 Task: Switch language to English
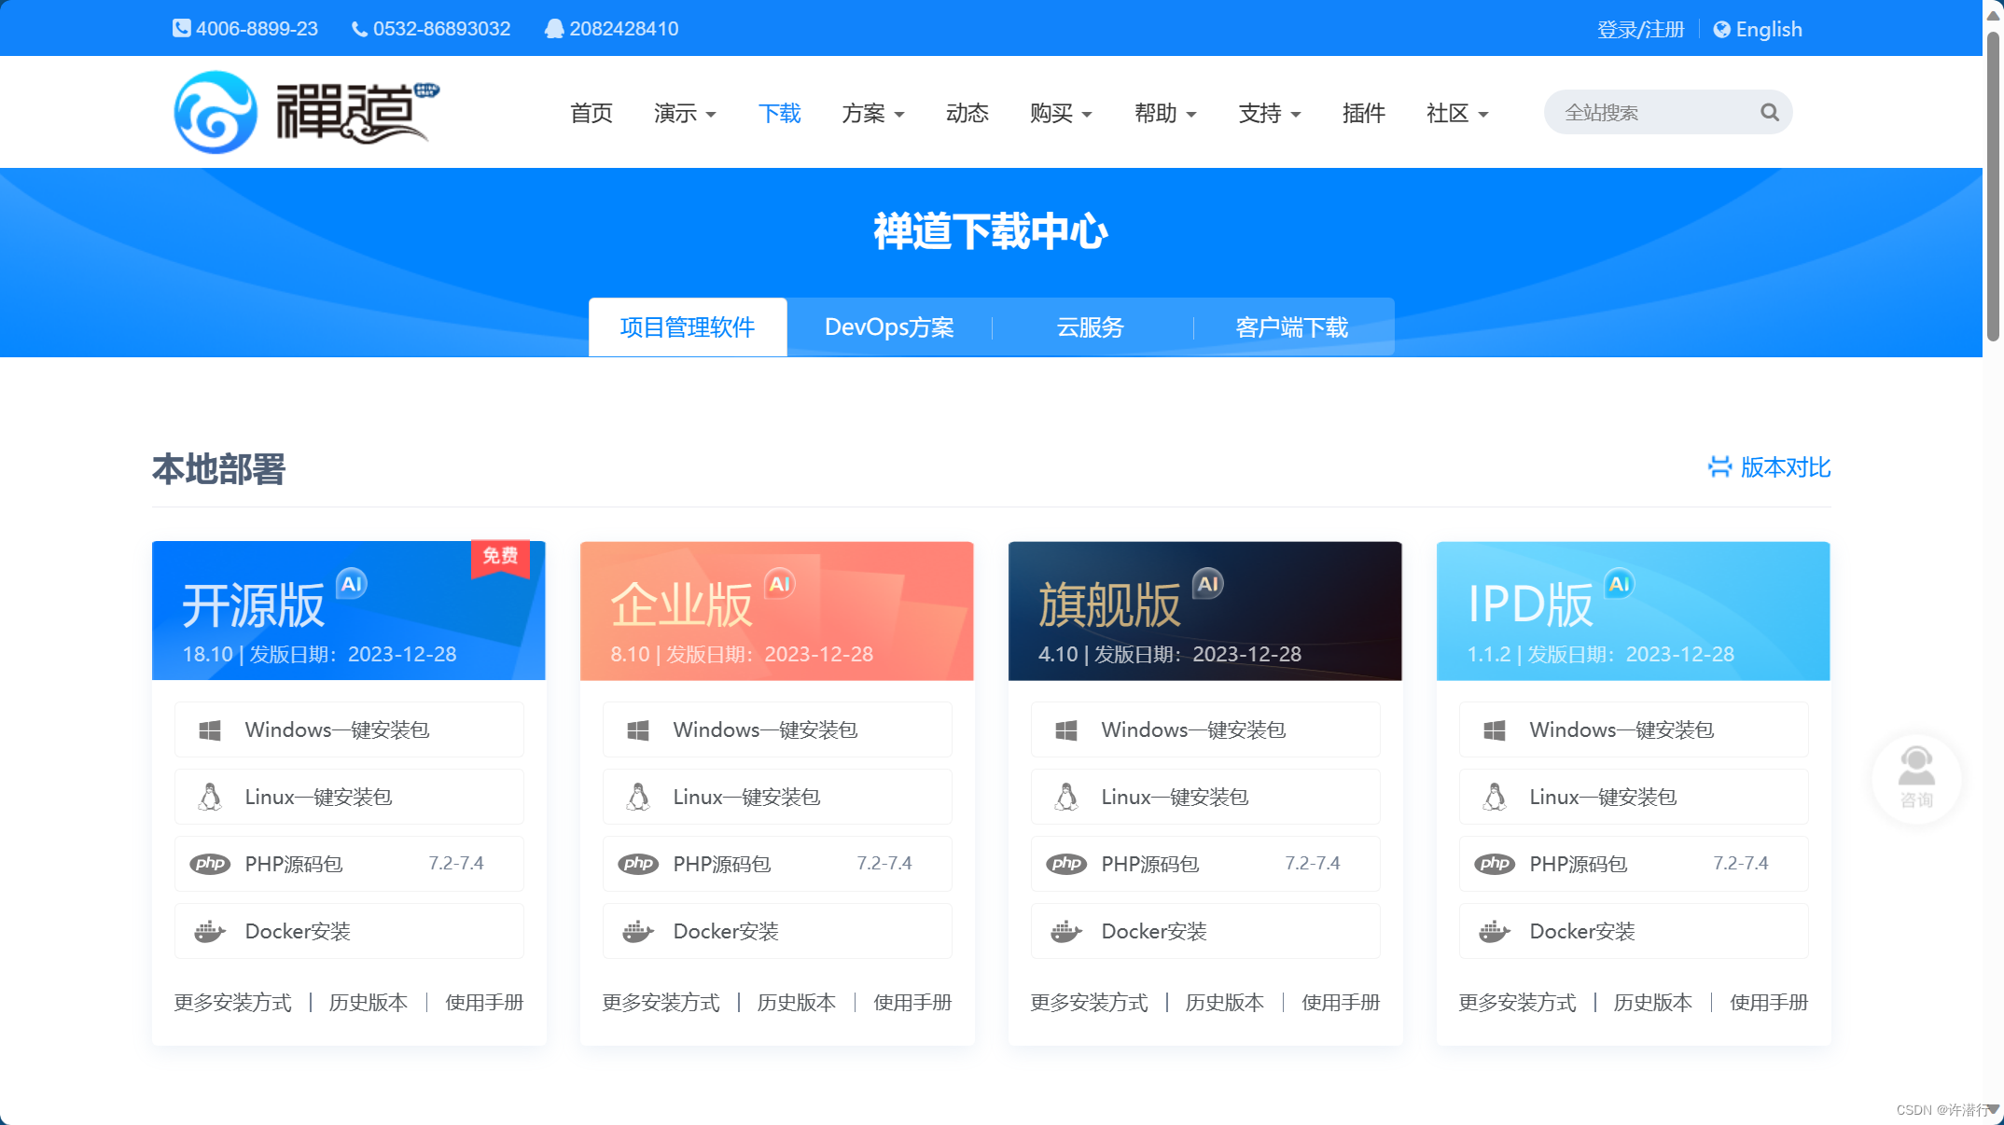tap(1758, 29)
